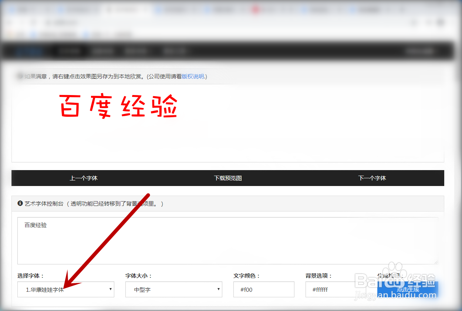Open the 版权说明 copyright link
This screenshot has height=311, width=462.
(193, 77)
